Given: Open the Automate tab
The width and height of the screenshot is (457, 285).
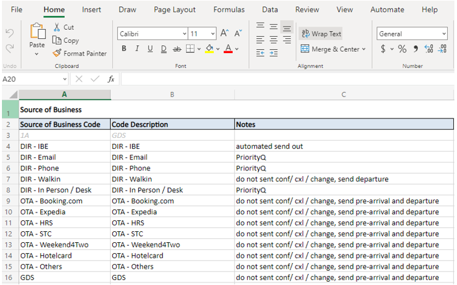Looking at the screenshot, I should point(387,10).
